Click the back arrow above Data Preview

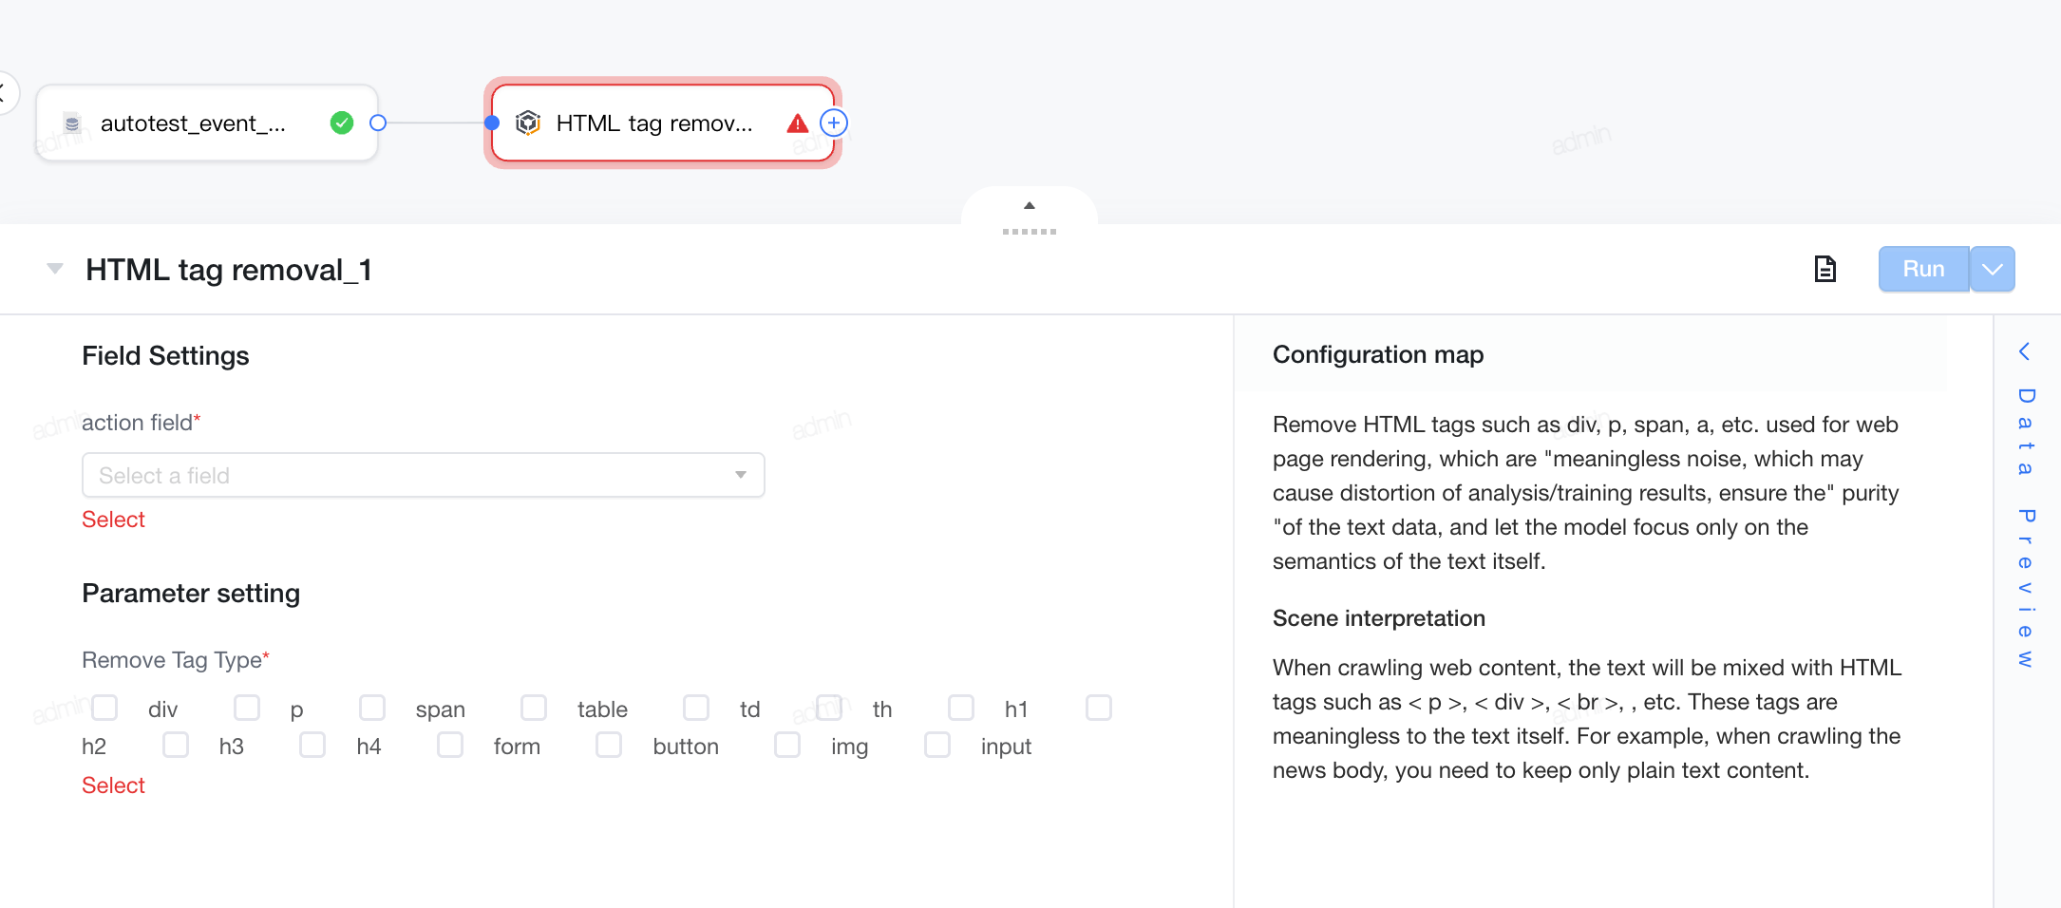tap(2024, 351)
